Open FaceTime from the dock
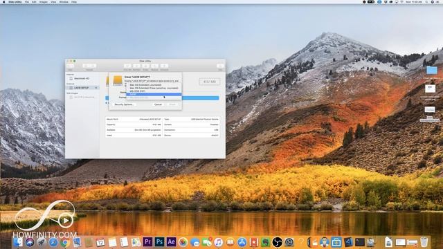 [x=206, y=242]
